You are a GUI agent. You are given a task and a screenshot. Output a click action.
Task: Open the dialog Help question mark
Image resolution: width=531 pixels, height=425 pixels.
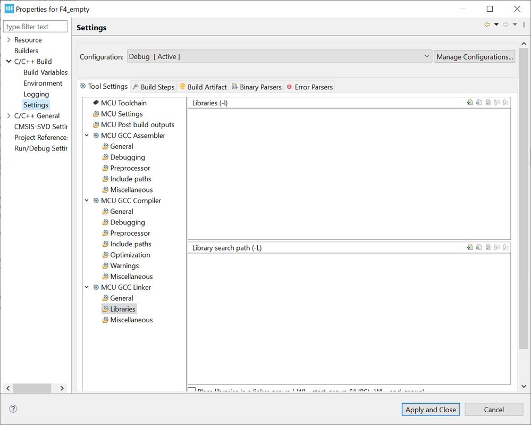point(13,409)
